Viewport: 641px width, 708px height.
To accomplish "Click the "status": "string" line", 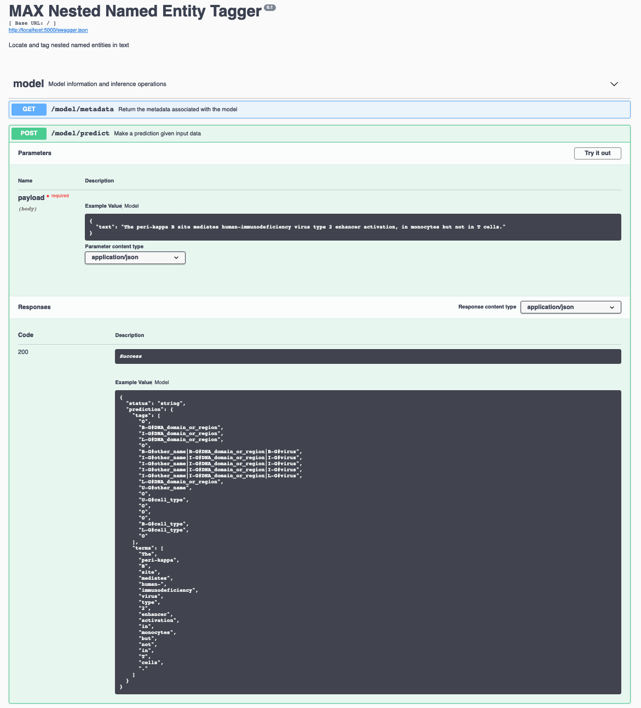I will 156,404.
